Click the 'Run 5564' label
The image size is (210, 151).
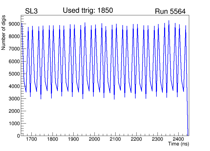[x=170, y=11]
